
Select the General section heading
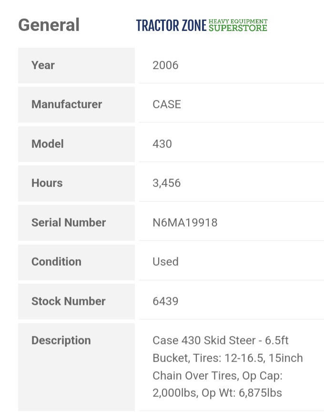(49, 25)
